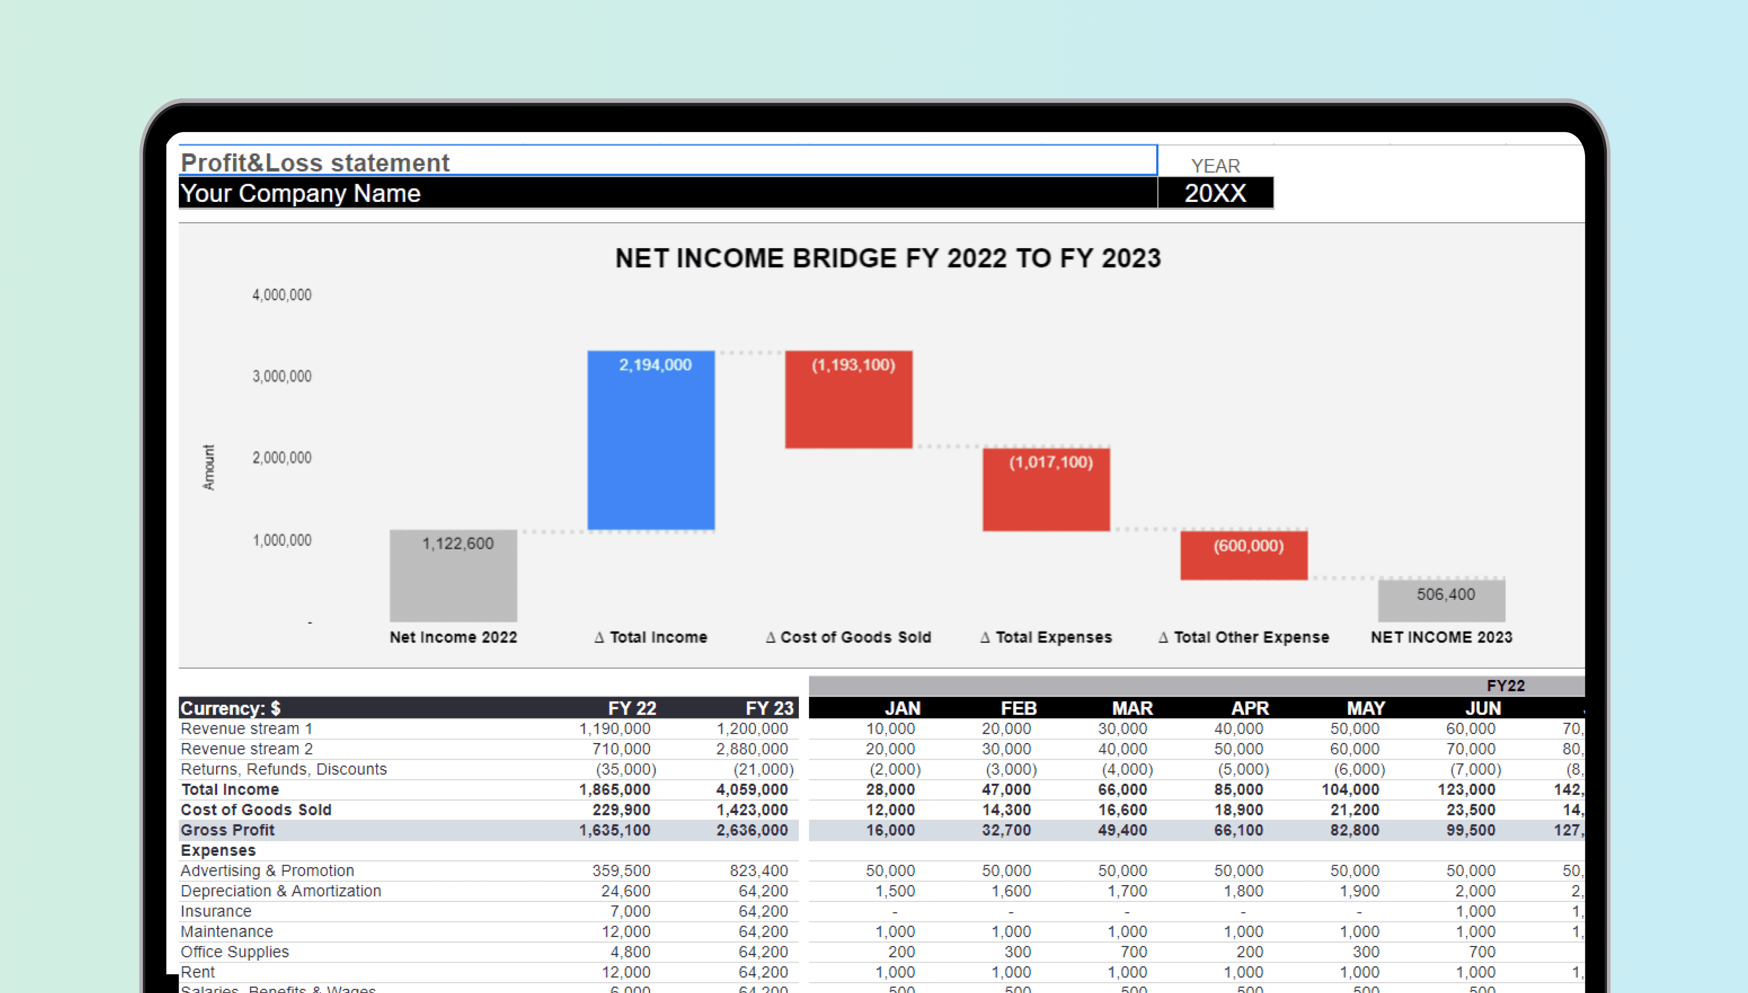Image resolution: width=1748 pixels, height=993 pixels.
Task: Click the 'APR' month header
Action: pyautogui.click(x=1250, y=708)
